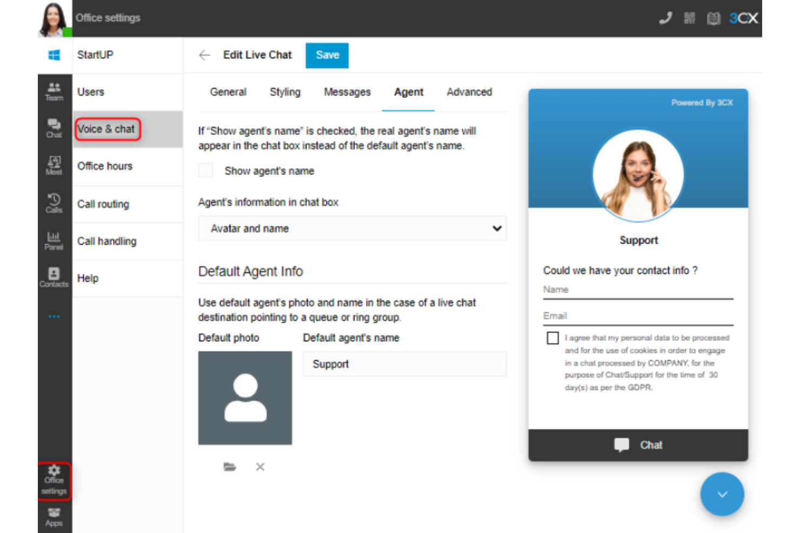Enable the Show agent's name checkbox
Screen dimensions: 800x533
(x=205, y=170)
